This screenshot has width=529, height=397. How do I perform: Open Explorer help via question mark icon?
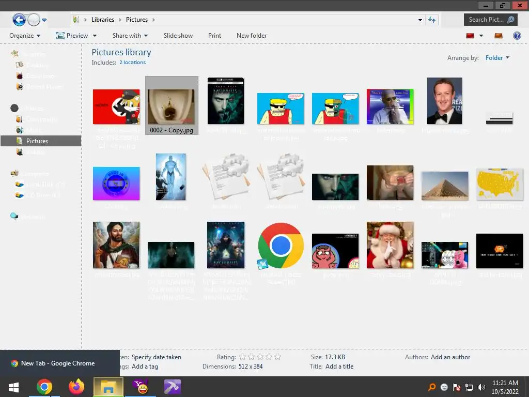[x=517, y=36]
